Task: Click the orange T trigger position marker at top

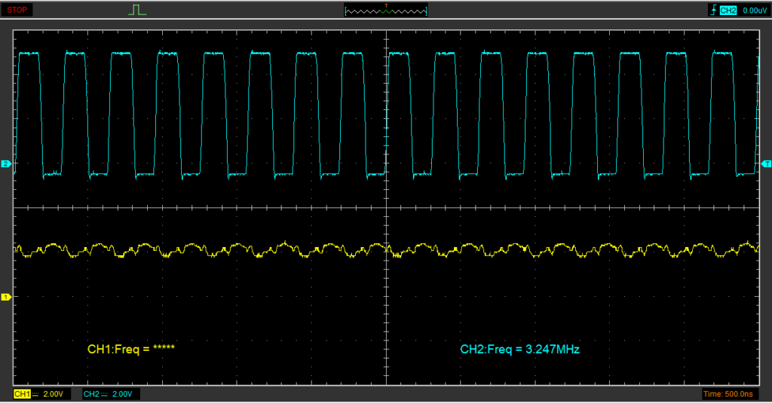Action: click(386, 6)
